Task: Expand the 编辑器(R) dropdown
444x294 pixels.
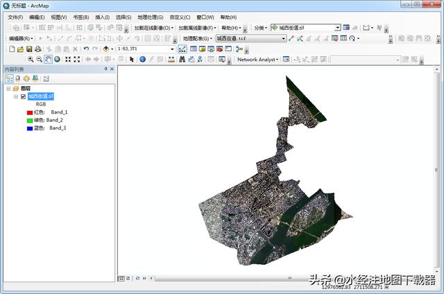Action: pyautogui.click(x=21, y=38)
